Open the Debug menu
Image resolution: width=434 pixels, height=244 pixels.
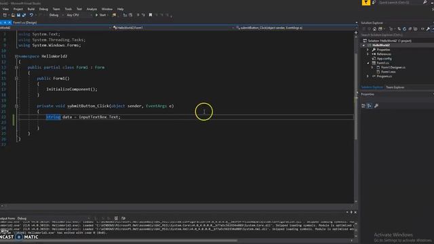[43, 9]
